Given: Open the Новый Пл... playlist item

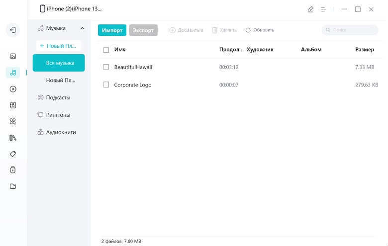Looking at the screenshot, I should pos(61,80).
